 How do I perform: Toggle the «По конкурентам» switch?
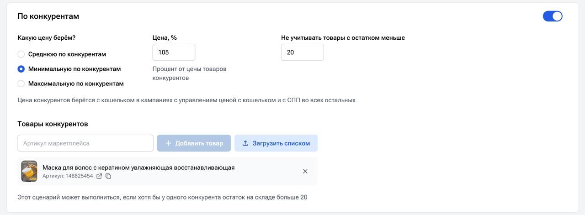(x=553, y=16)
